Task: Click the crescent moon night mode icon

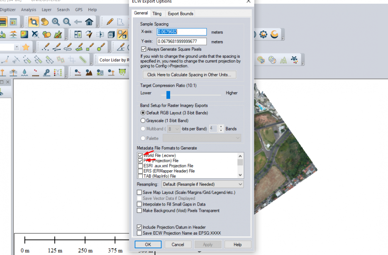Action: pos(274,34)
